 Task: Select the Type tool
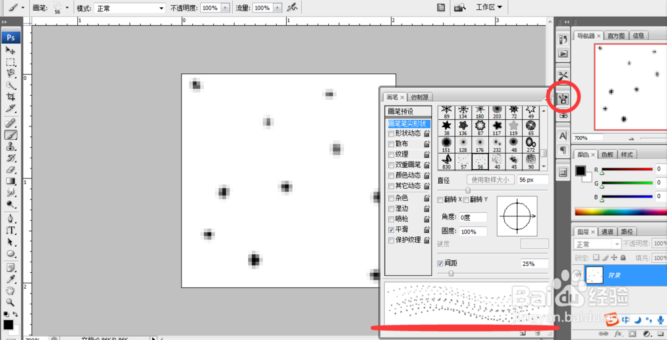11,230
